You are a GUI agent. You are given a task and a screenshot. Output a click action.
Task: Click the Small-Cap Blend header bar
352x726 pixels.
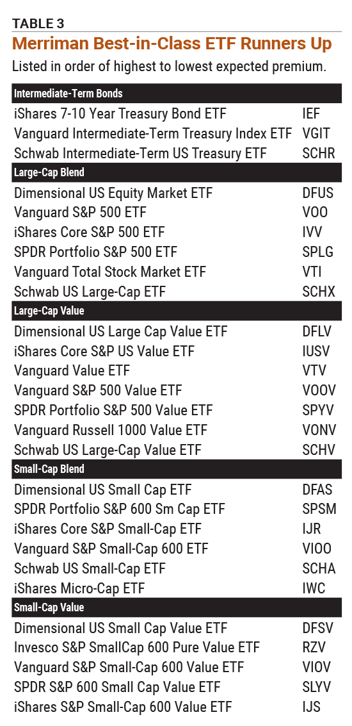point(177,469)
